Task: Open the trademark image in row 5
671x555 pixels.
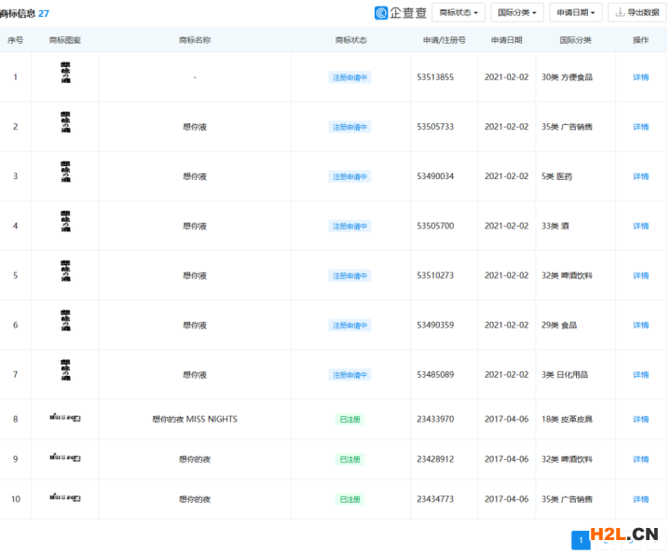Action: (x=65, y=275)
